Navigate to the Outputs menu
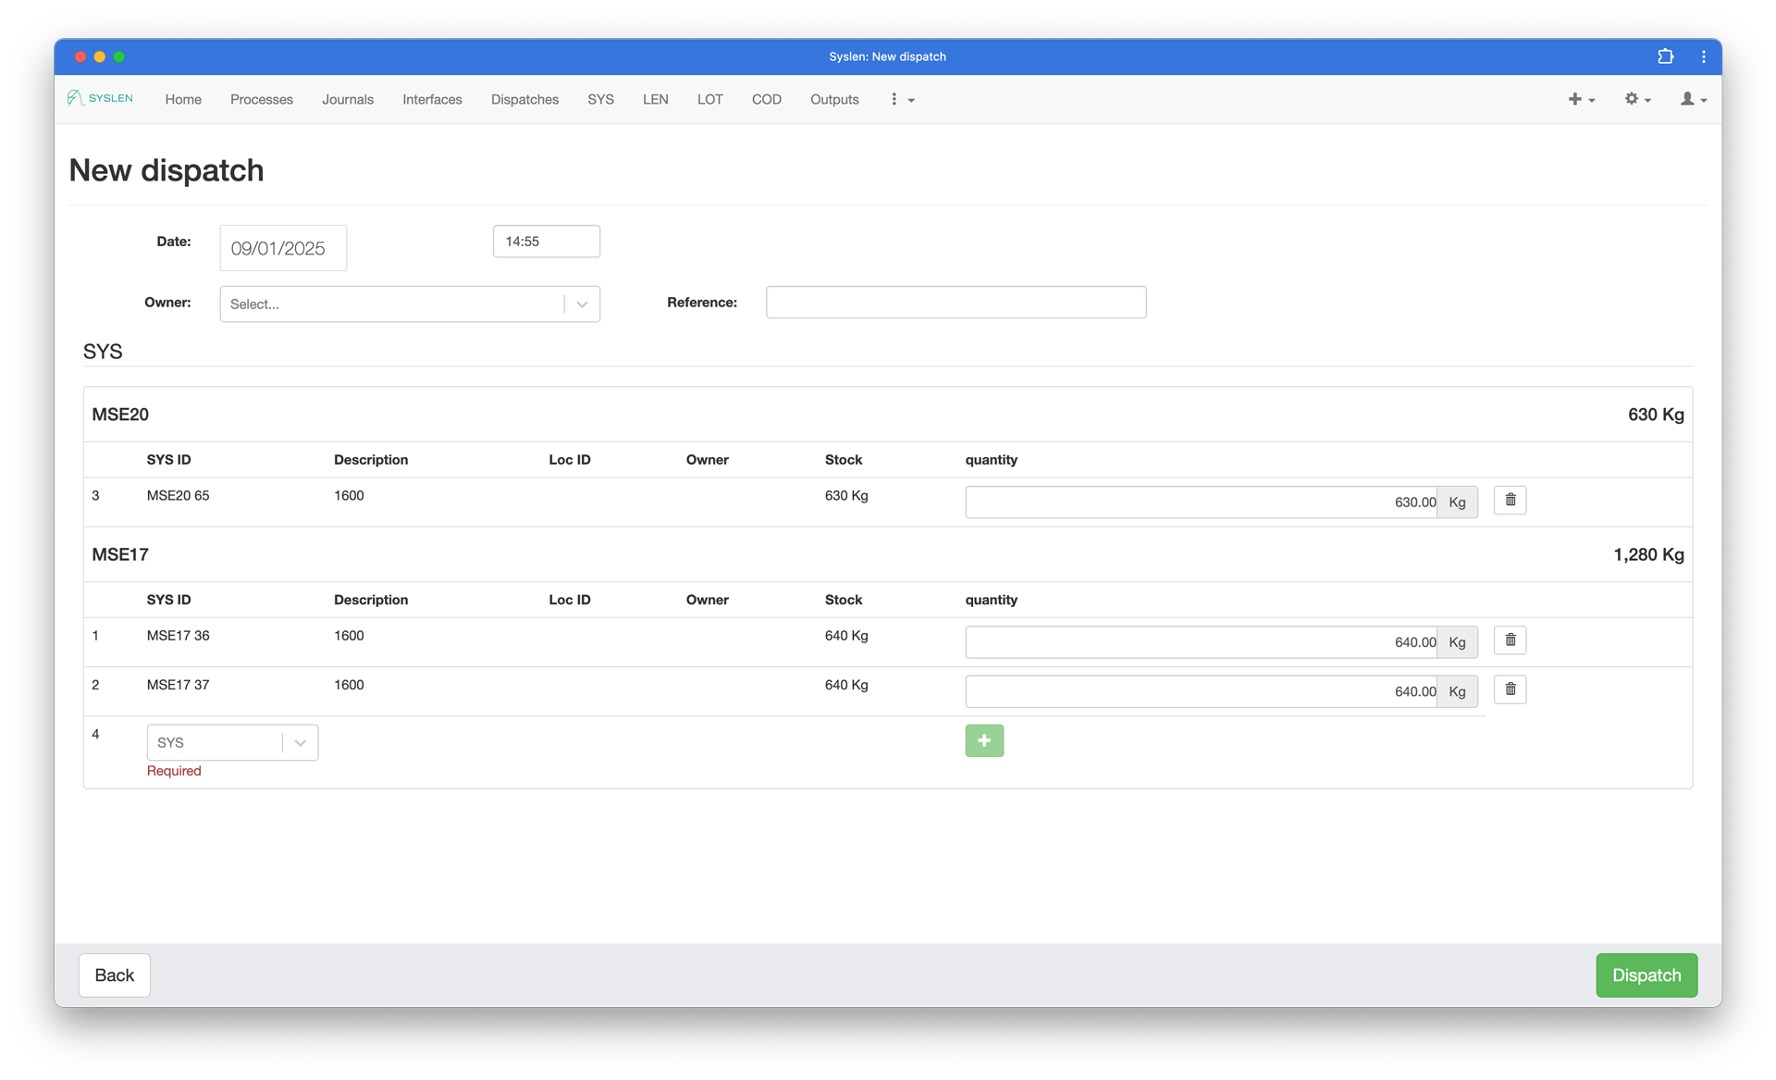The image size is (1776, 1080). tap(833, 99)
